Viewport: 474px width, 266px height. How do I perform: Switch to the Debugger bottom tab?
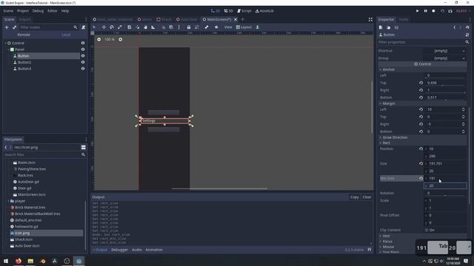(119, 250)
